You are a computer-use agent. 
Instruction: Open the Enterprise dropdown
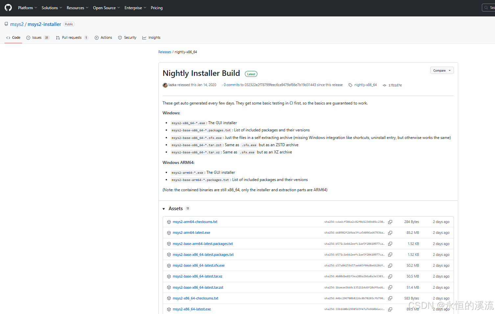coord(135,8)
